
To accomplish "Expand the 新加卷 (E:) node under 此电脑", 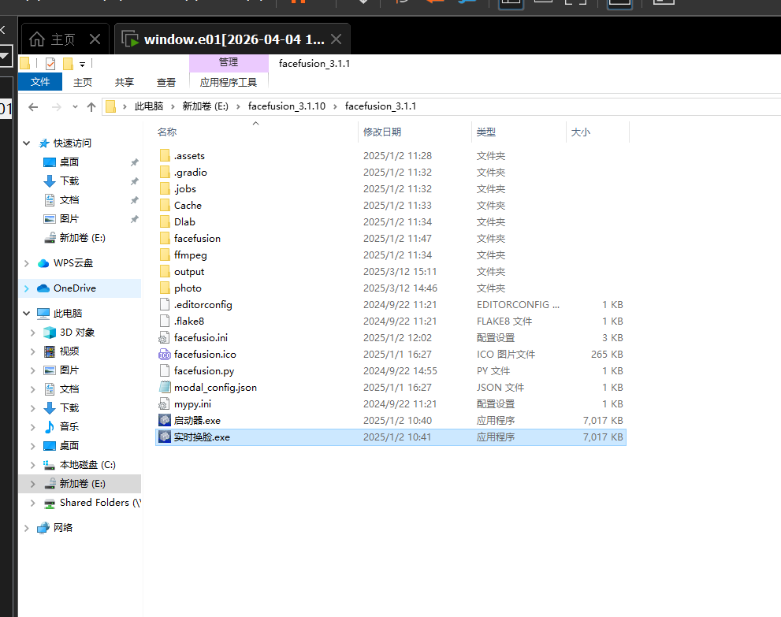I will coord(33,484).
